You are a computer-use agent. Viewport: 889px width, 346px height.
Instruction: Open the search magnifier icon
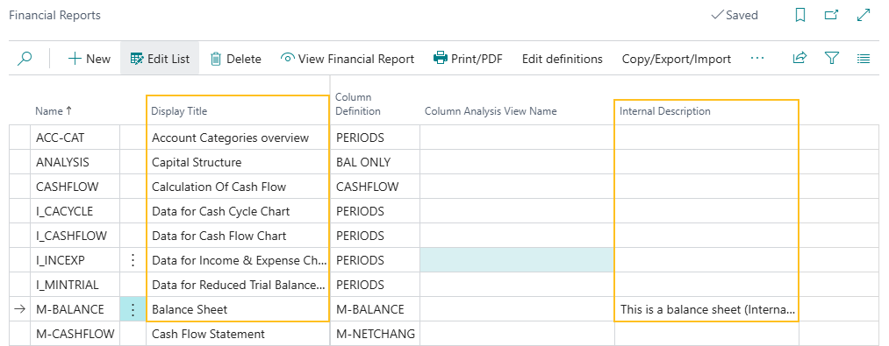[x=25, y=58]
